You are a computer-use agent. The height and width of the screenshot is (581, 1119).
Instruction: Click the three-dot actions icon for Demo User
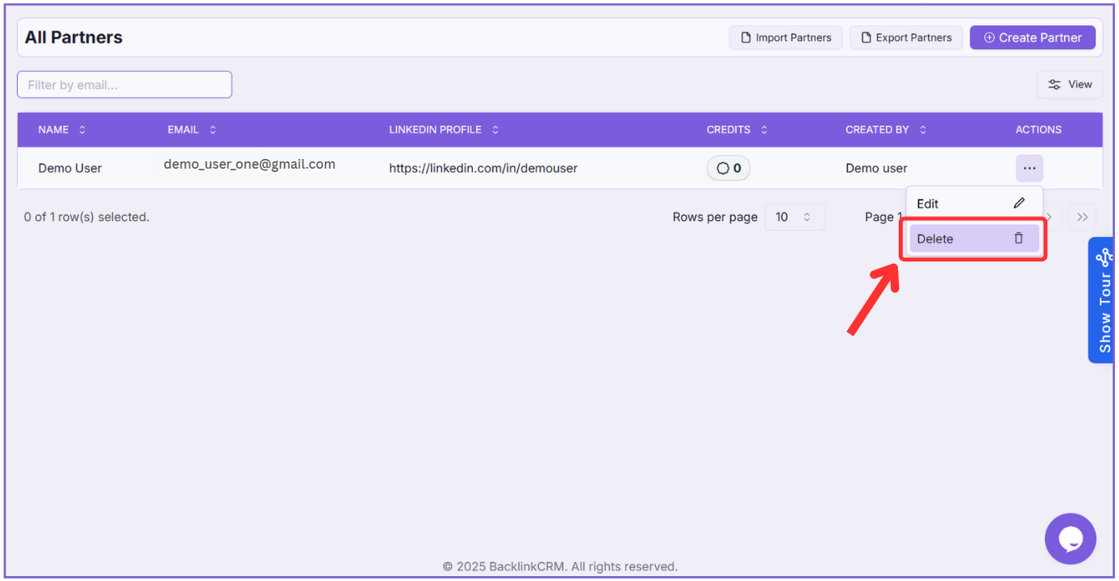[x=1029, y=168]
